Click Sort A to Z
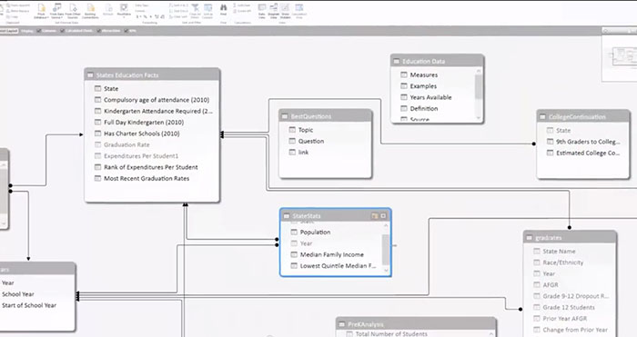This screenshot has height=337, width=637. point(179,5)
